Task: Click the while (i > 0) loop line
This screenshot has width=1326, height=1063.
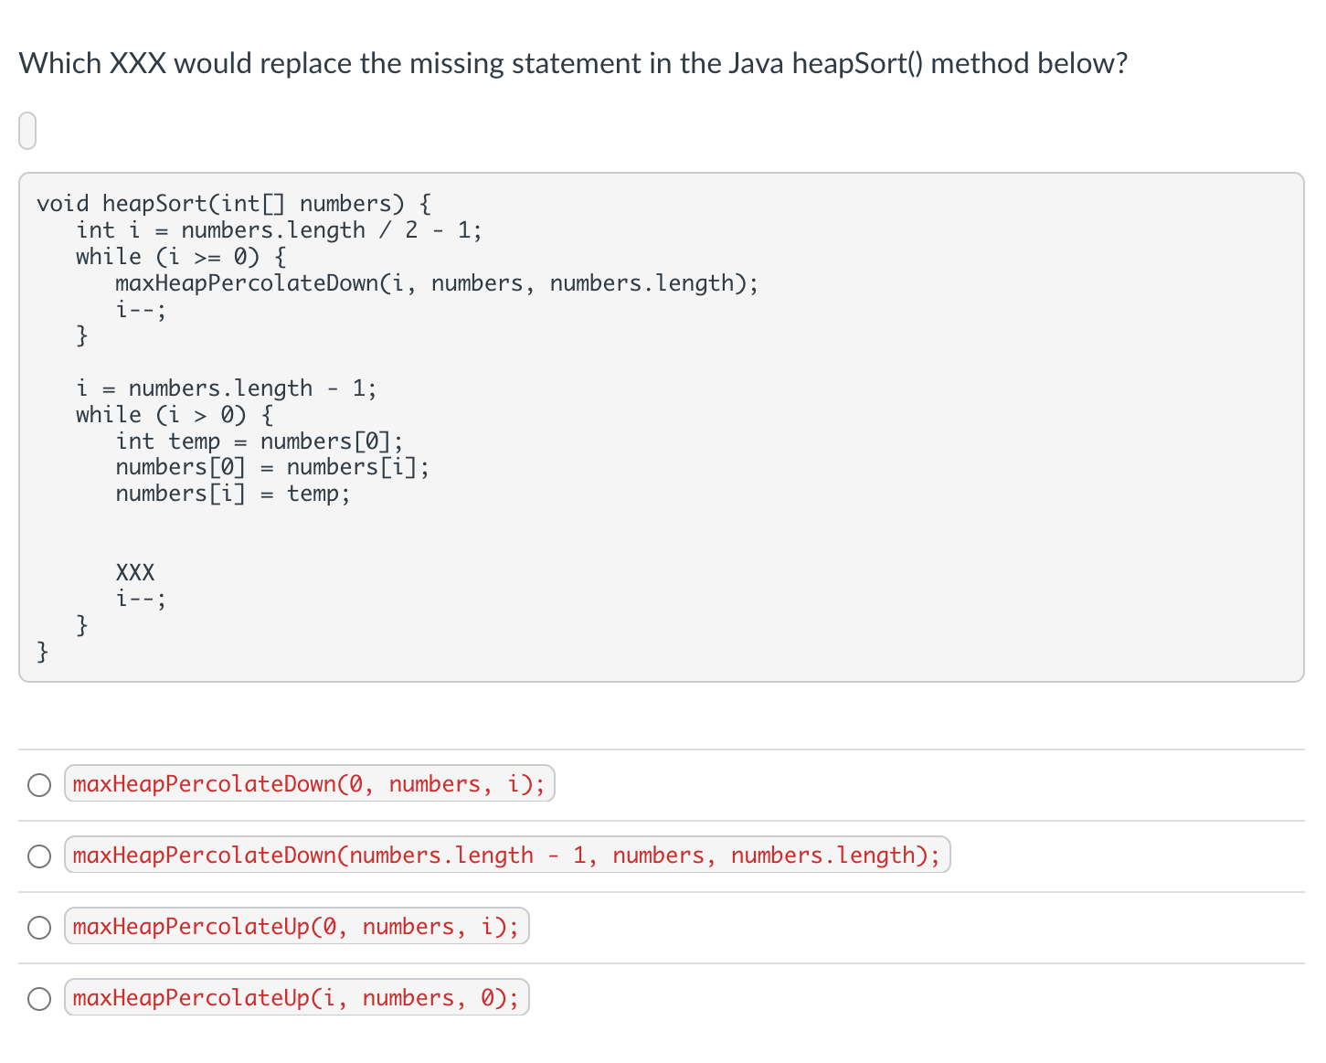Action: click(x=173, y=414)
